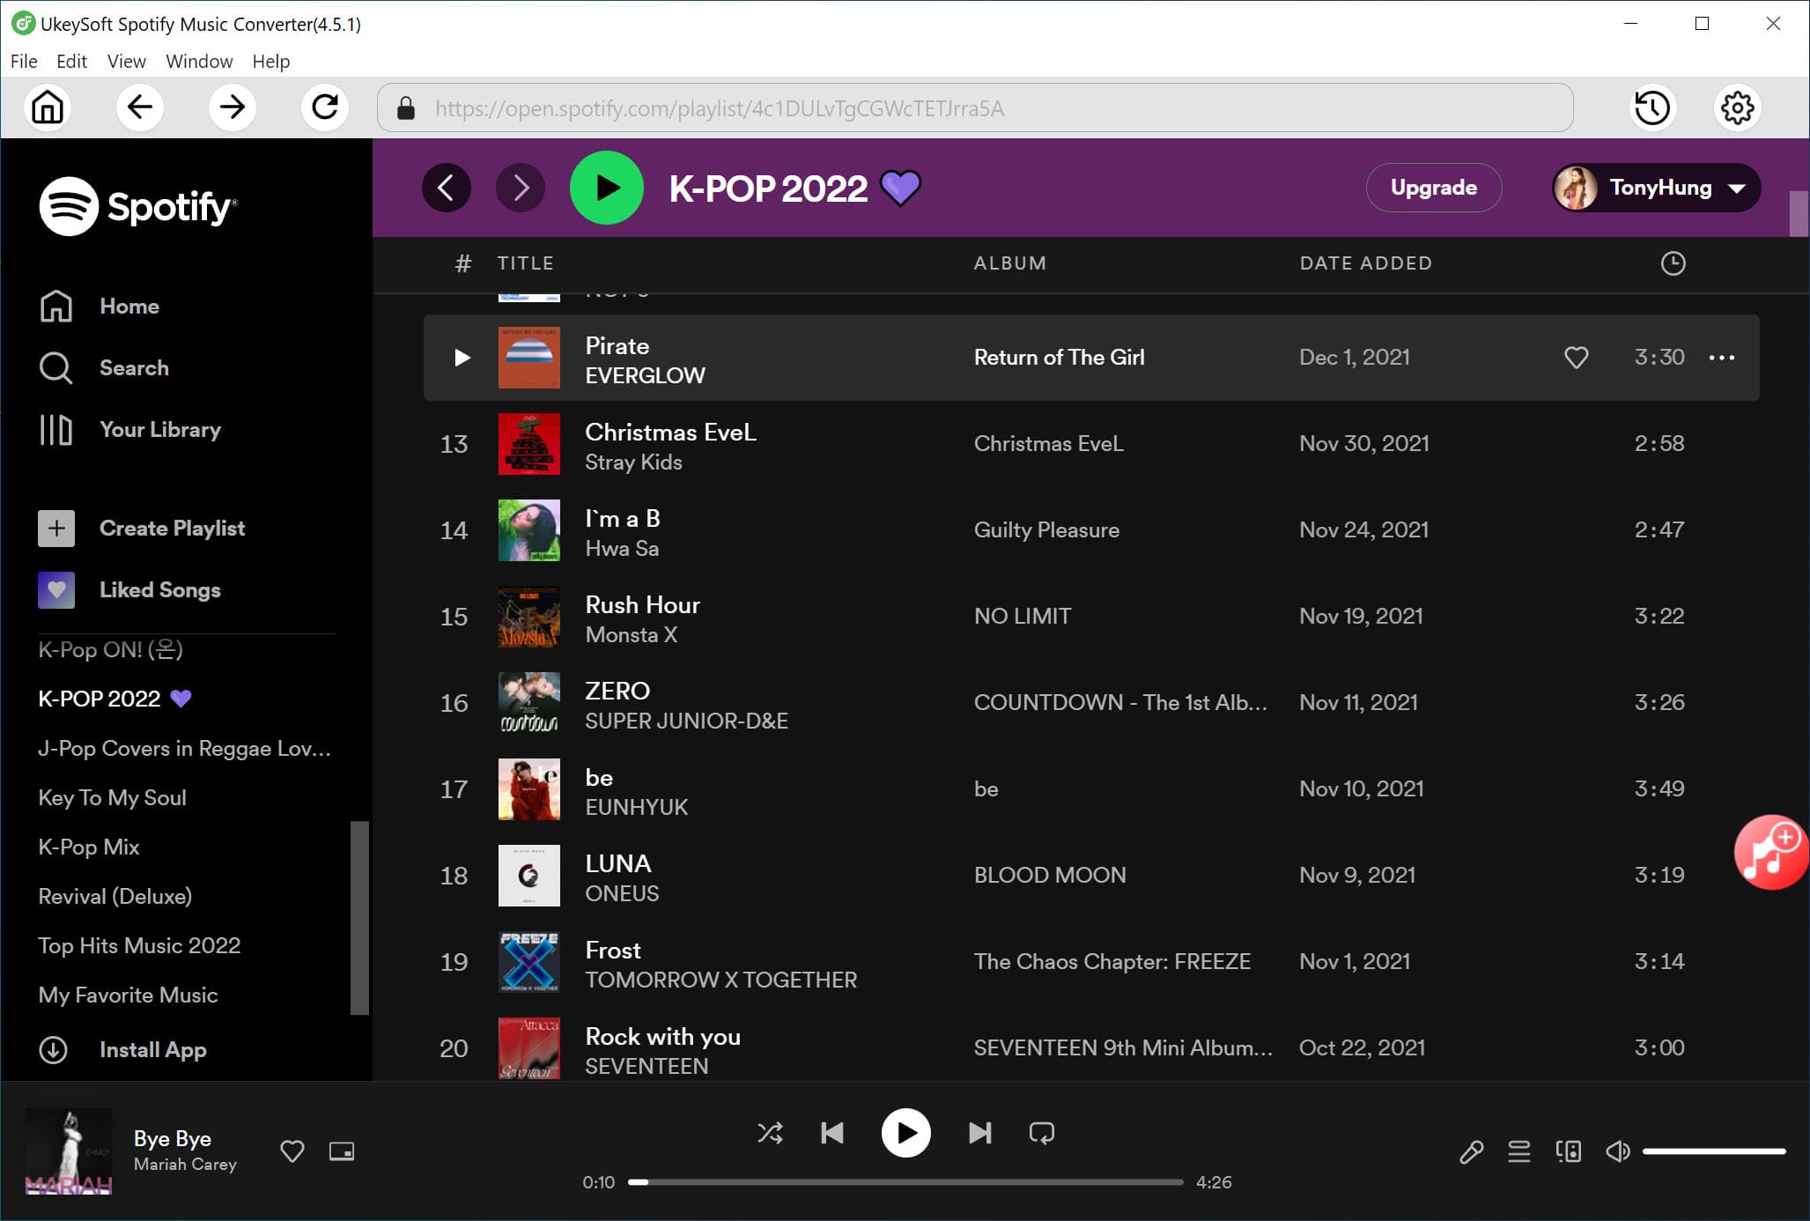Click the skip to previous track icon
1810x1221 pixels.
coord(832,1132)
